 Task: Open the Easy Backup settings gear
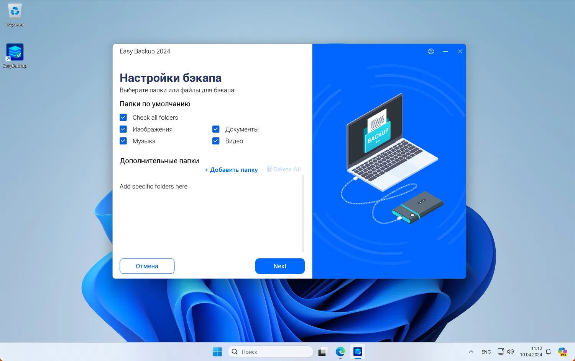(431, 51)
